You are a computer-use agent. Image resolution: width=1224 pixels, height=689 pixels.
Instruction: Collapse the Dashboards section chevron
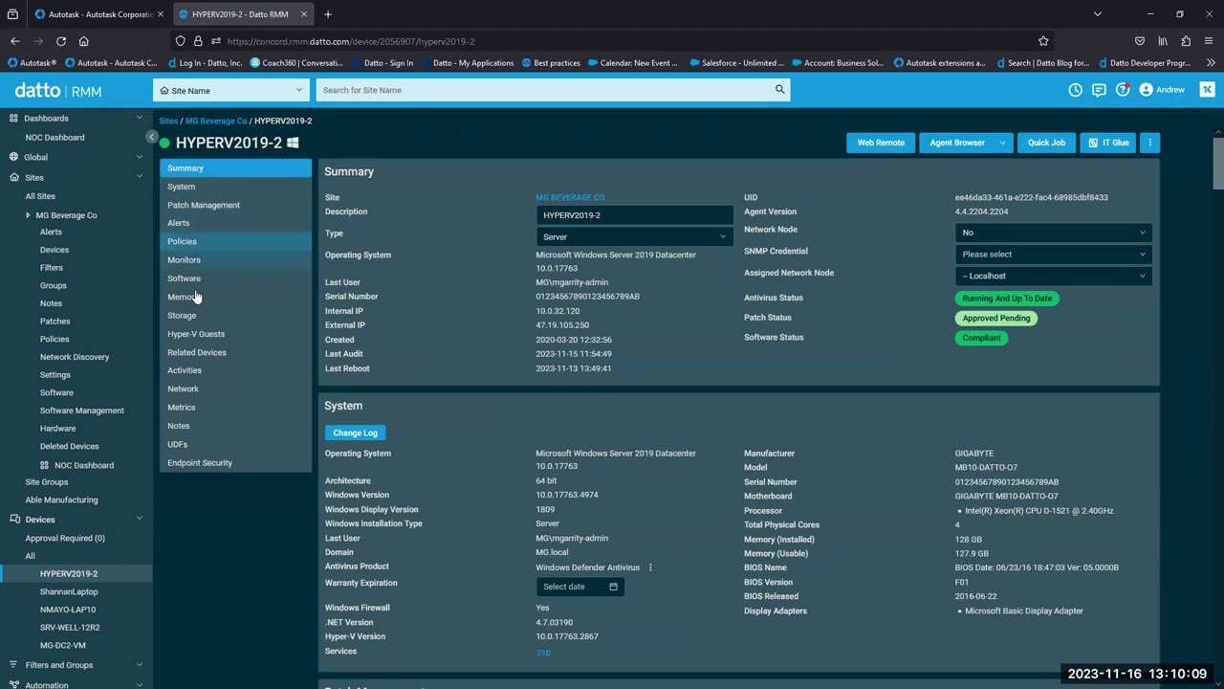pos(140,118)
